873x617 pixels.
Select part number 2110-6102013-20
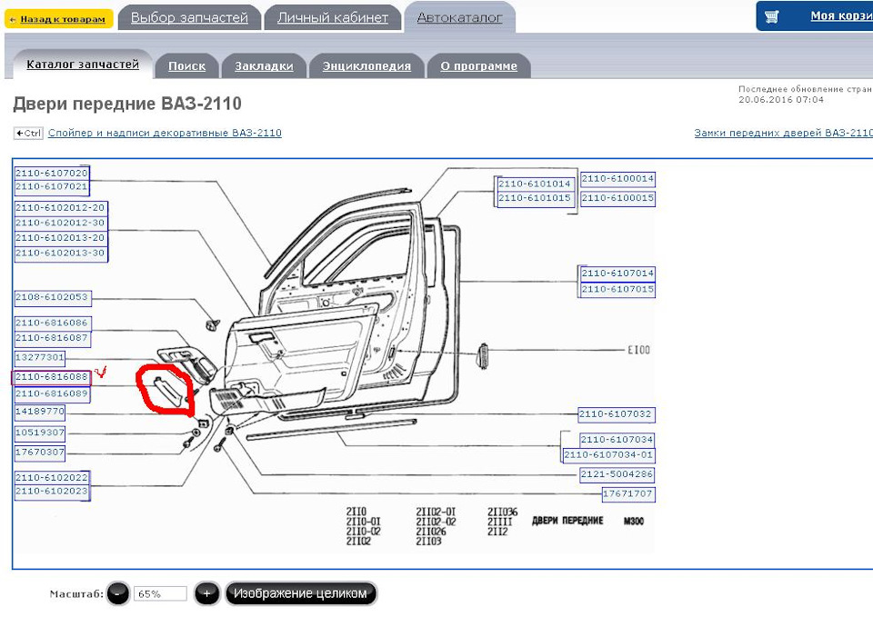(60, 237)
